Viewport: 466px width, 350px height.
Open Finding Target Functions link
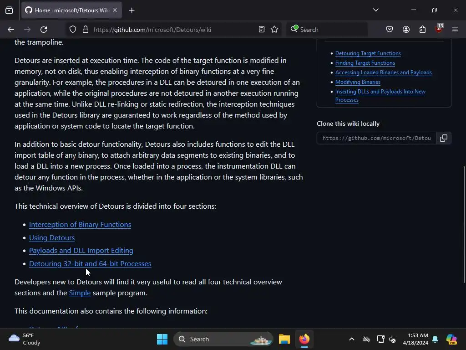point(365,63)
